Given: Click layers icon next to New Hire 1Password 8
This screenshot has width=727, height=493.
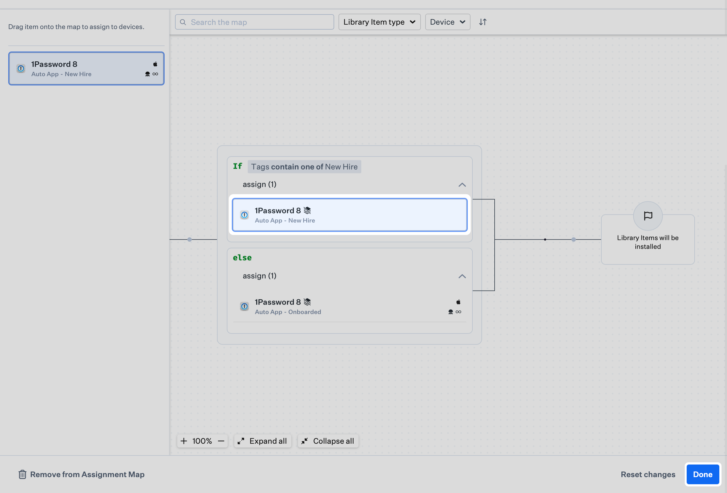Looking at the screenshot, I should 307,210.
